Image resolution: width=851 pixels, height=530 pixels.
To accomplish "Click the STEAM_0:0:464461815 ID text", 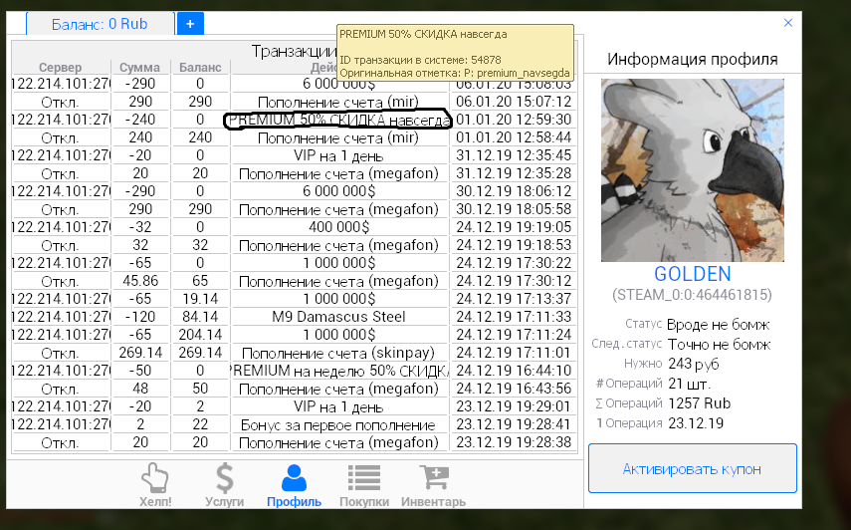I will click(692, 295).
